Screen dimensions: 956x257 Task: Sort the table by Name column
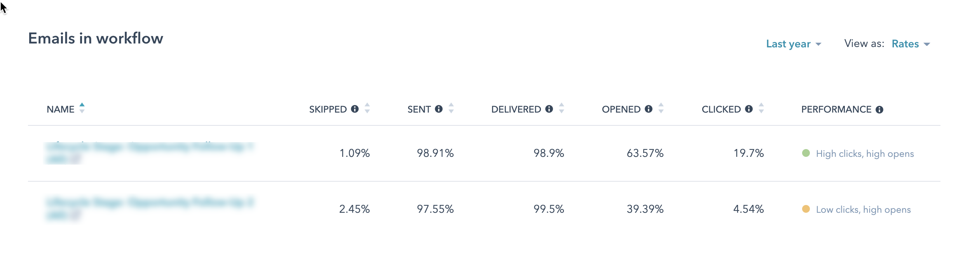click(x=82, y=108)
